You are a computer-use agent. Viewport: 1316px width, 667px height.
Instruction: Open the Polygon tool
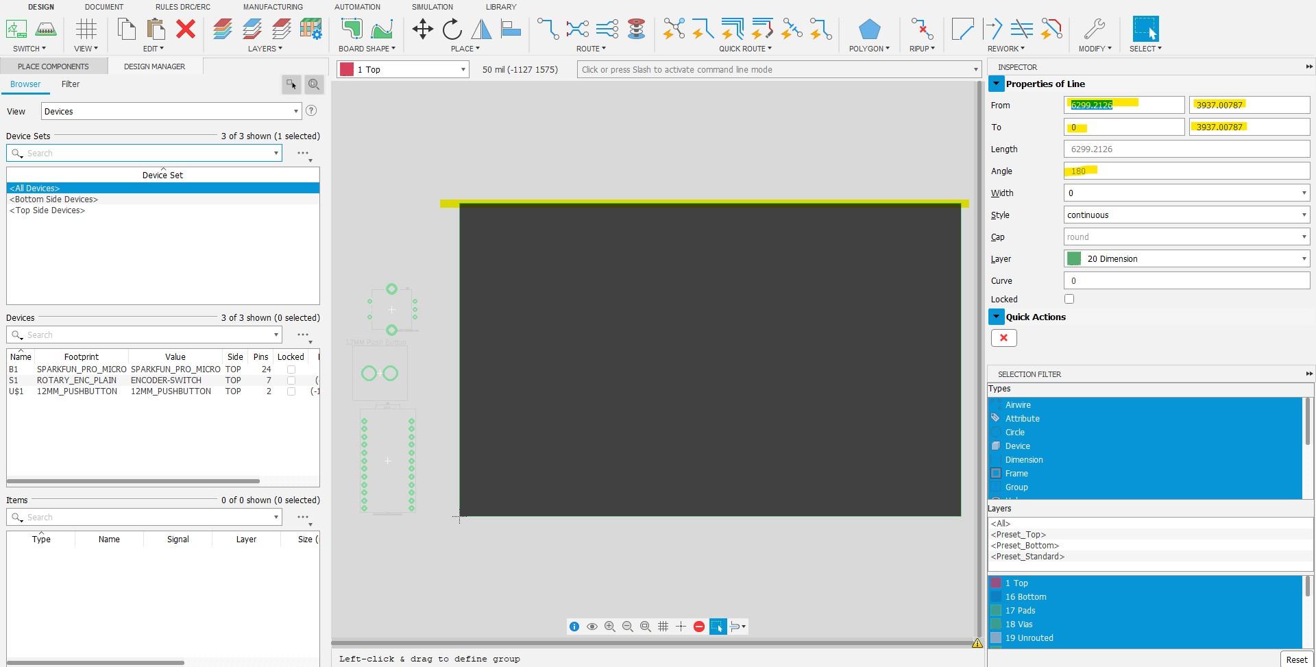point(868,29)
